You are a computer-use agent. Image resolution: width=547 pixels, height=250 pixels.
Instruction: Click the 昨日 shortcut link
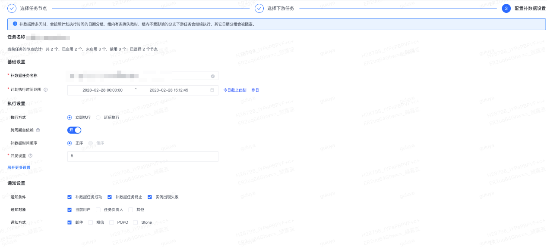(x=255, y=90)
